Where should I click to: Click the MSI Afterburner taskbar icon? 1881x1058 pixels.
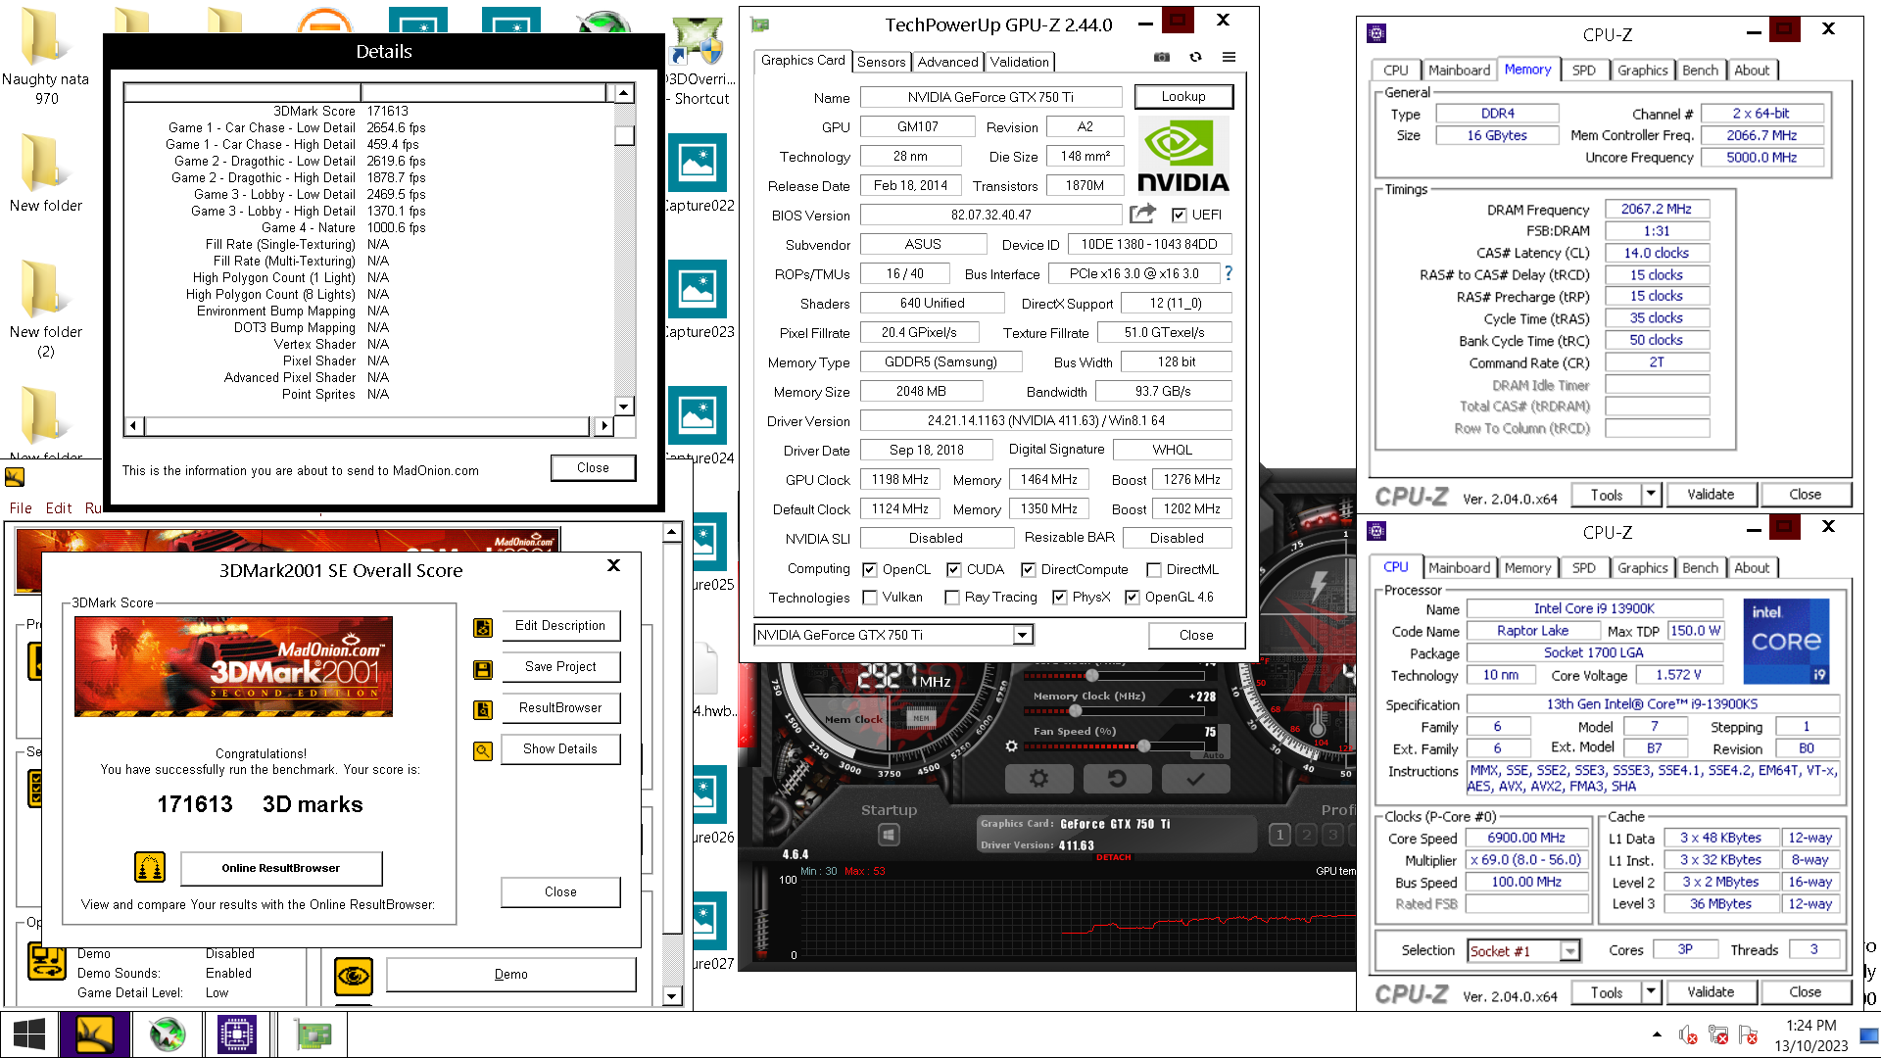[x=167, y=1034]
